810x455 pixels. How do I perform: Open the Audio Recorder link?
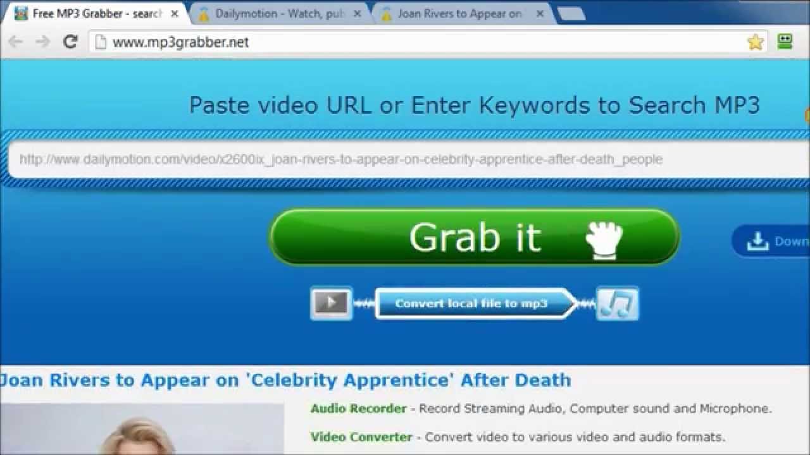(358, 408)
